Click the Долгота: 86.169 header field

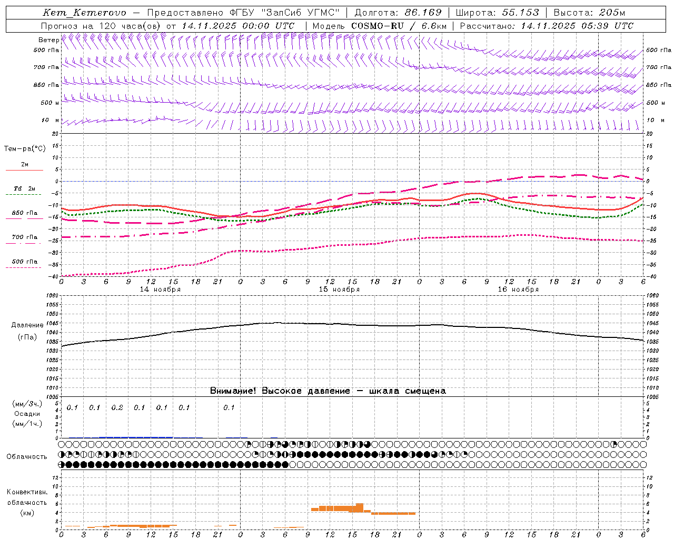[x=398, y=13]
